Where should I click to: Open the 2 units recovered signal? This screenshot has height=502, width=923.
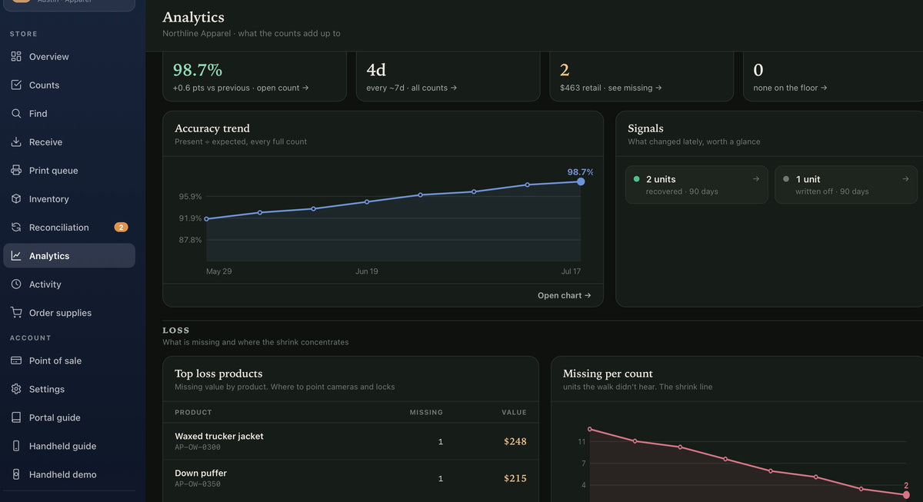(x=697, y=185)
